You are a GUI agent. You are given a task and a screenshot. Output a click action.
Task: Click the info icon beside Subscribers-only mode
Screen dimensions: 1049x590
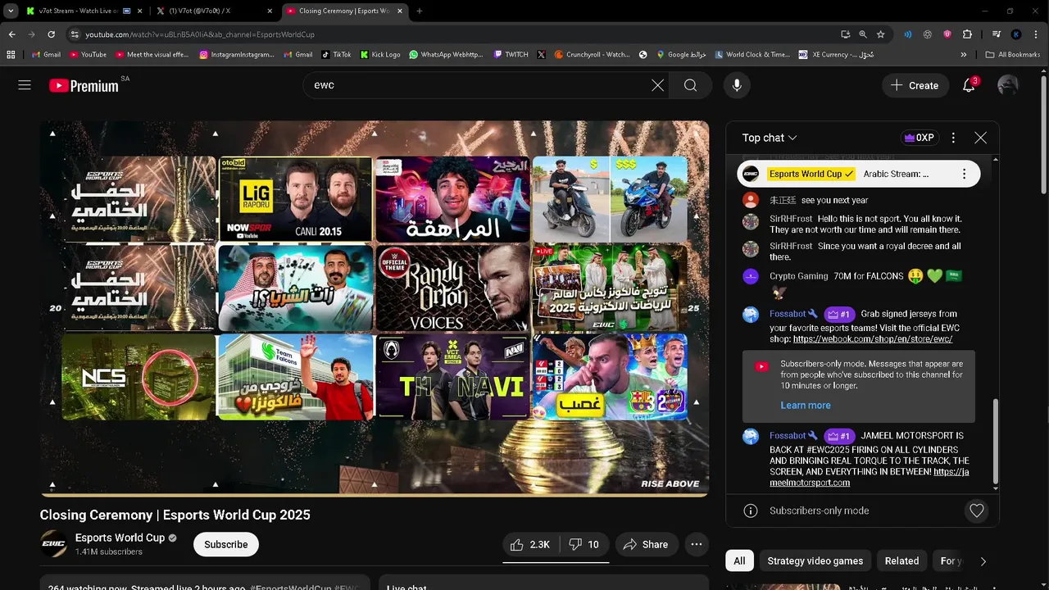(x=750, y=511)
